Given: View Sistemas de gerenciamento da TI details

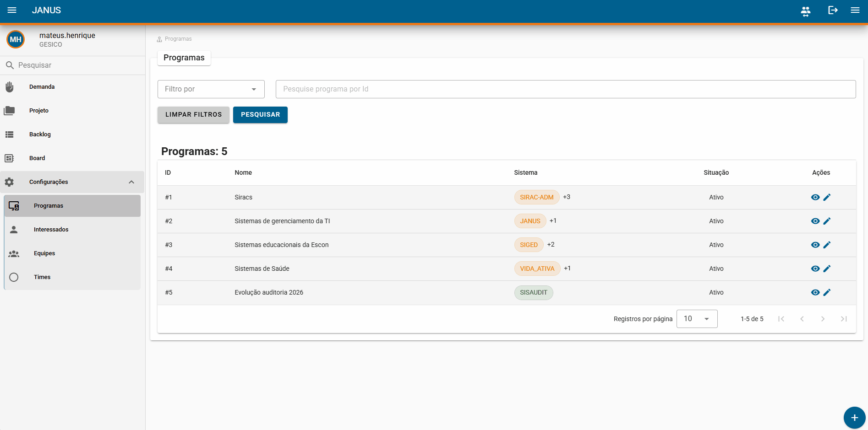Looking at the screenshot, I should (815, 221).
